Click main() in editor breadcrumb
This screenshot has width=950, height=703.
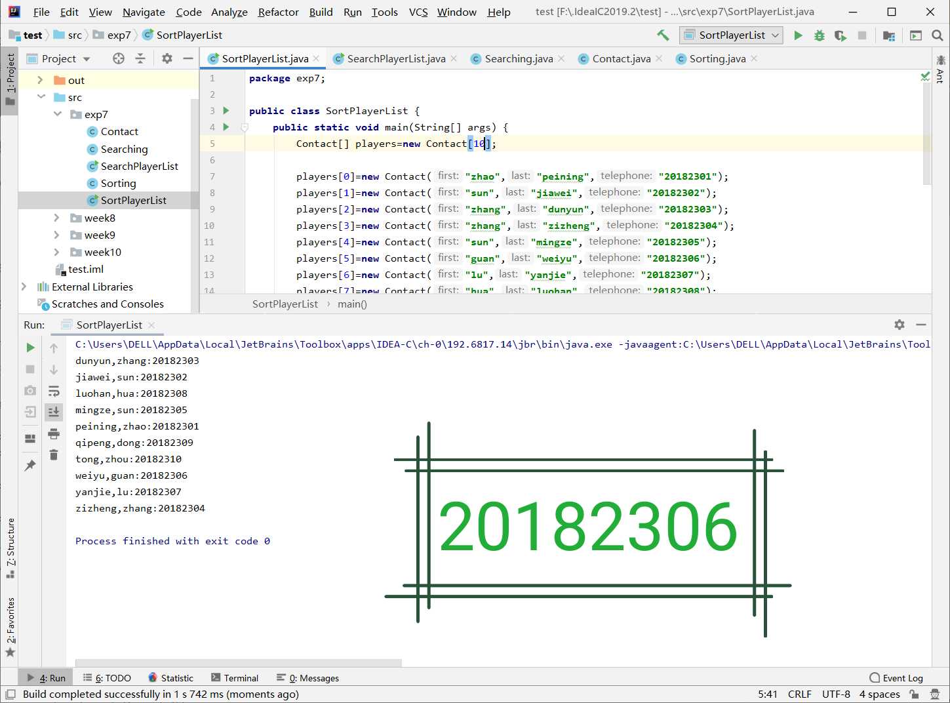[x=352, y=304]
